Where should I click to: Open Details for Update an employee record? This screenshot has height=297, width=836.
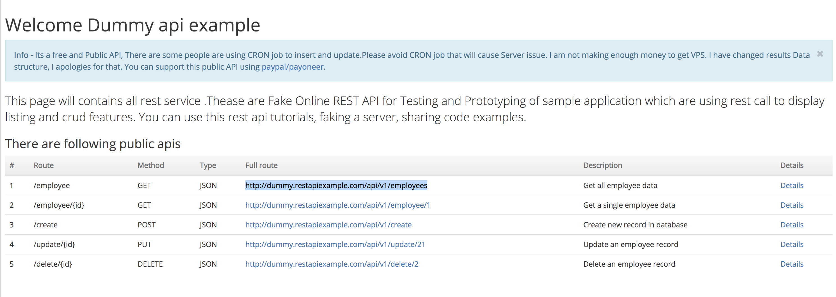coord(792,245)
